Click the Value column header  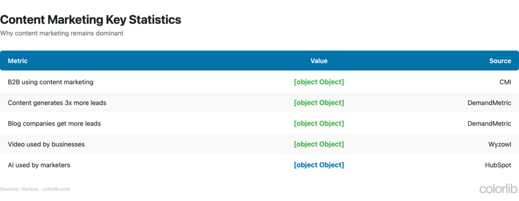pyautogui.click(x=319, y=61)
